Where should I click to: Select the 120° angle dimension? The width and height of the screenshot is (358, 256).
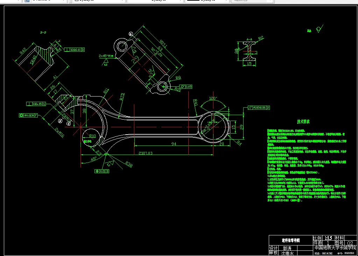pos(213,98)
